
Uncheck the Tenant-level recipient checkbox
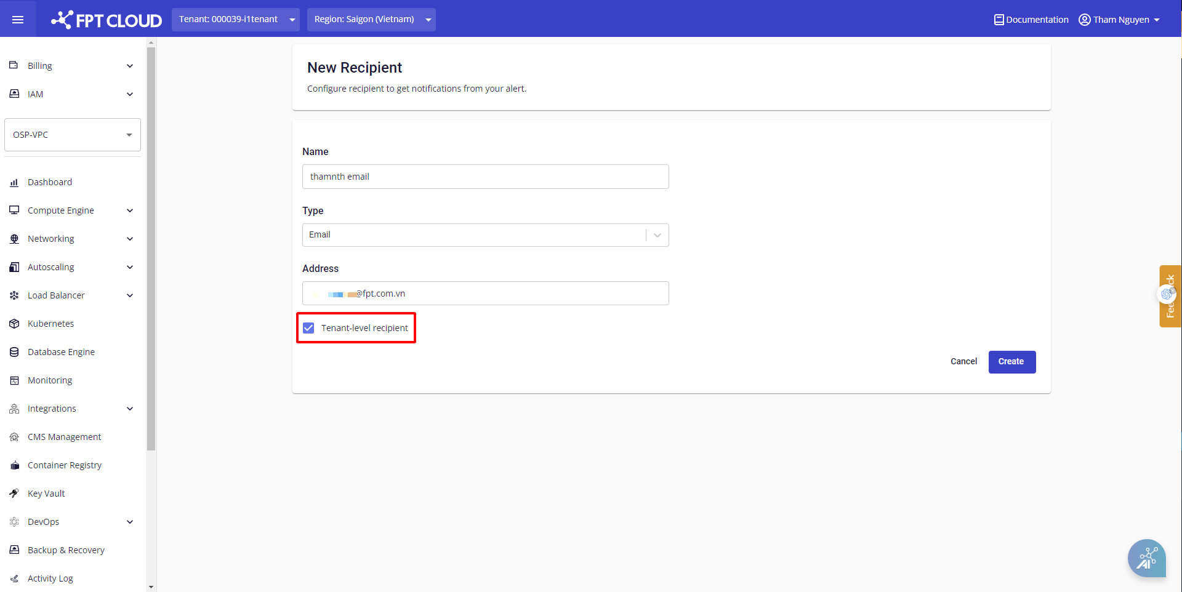pyautogui.click(x=309, y=328)
